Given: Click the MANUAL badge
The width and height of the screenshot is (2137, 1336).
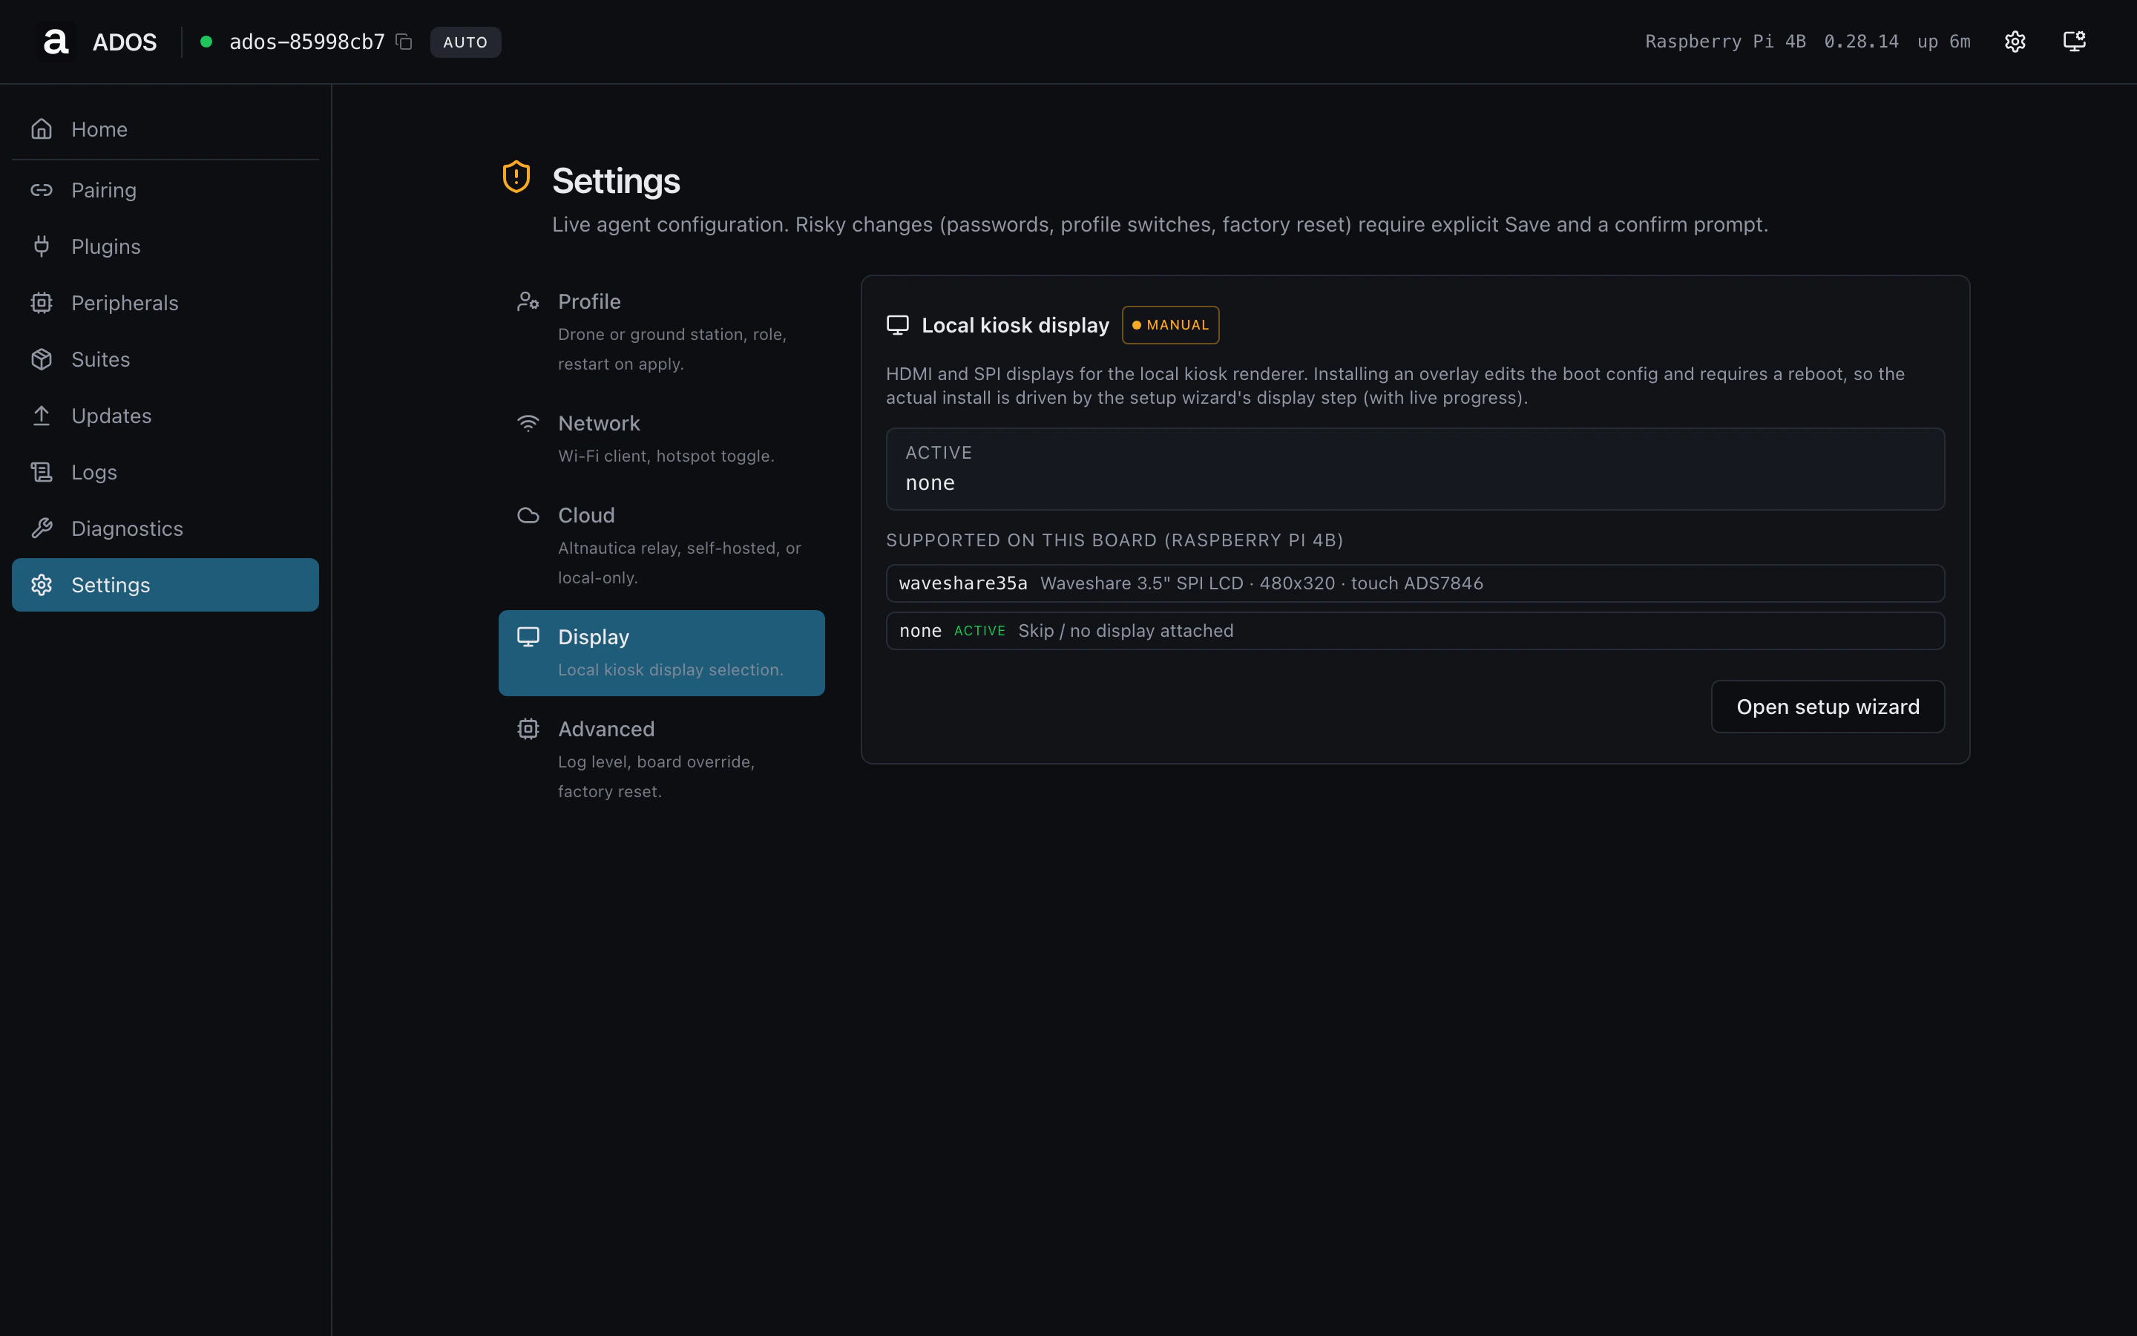Looking at the screenshot, I should click(1170, 325).
